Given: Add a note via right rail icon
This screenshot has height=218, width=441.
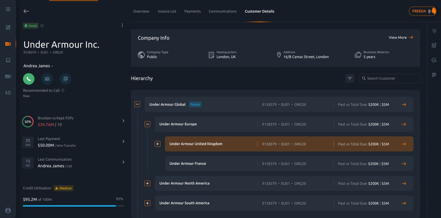Looking at the screenshot, I should pos(434,45).
